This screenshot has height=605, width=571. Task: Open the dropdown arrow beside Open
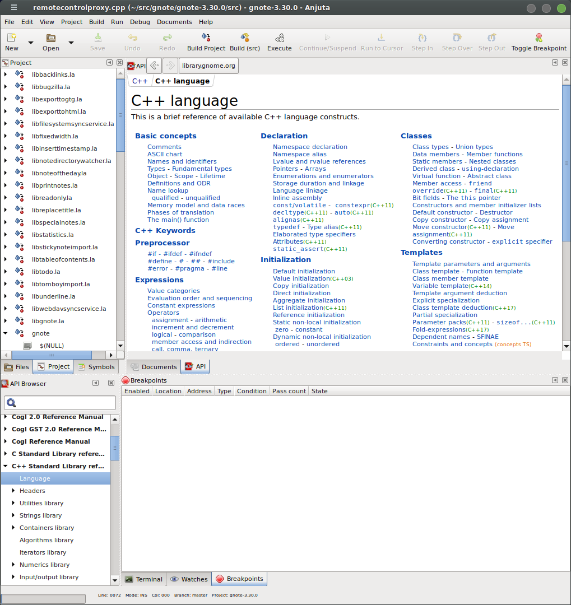[71, 43]
